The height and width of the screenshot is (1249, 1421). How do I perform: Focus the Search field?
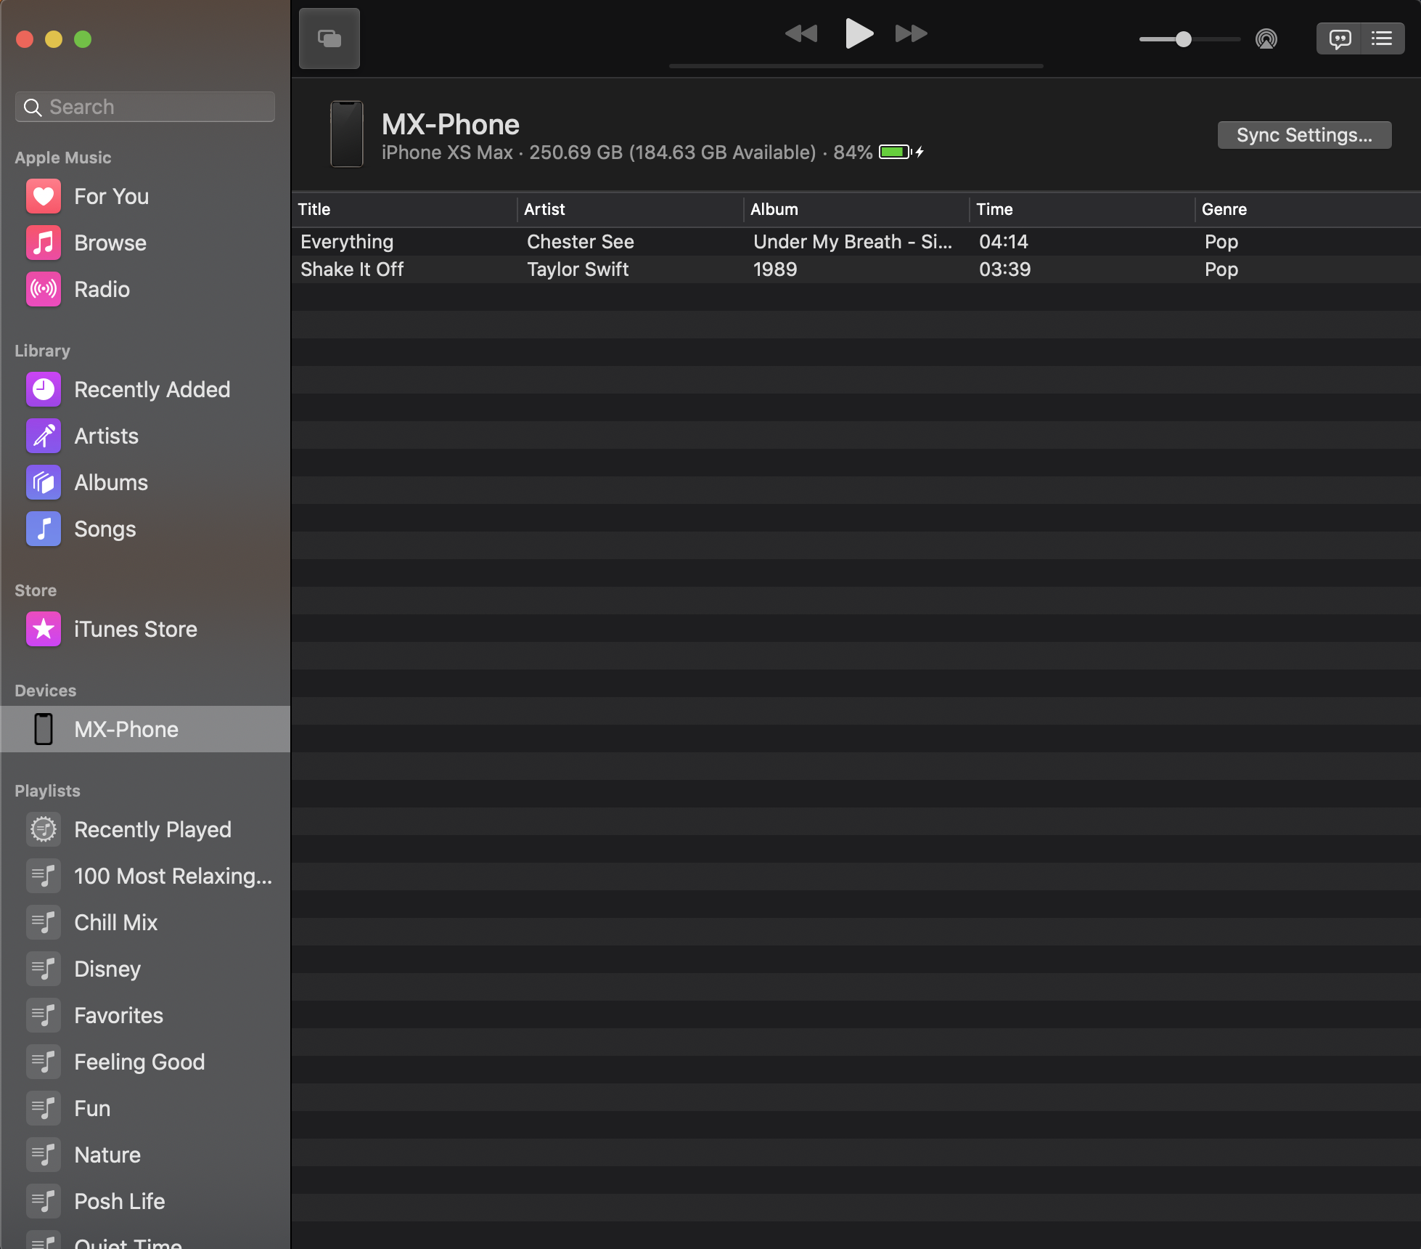pyautogui.click(x=145, y=107)
